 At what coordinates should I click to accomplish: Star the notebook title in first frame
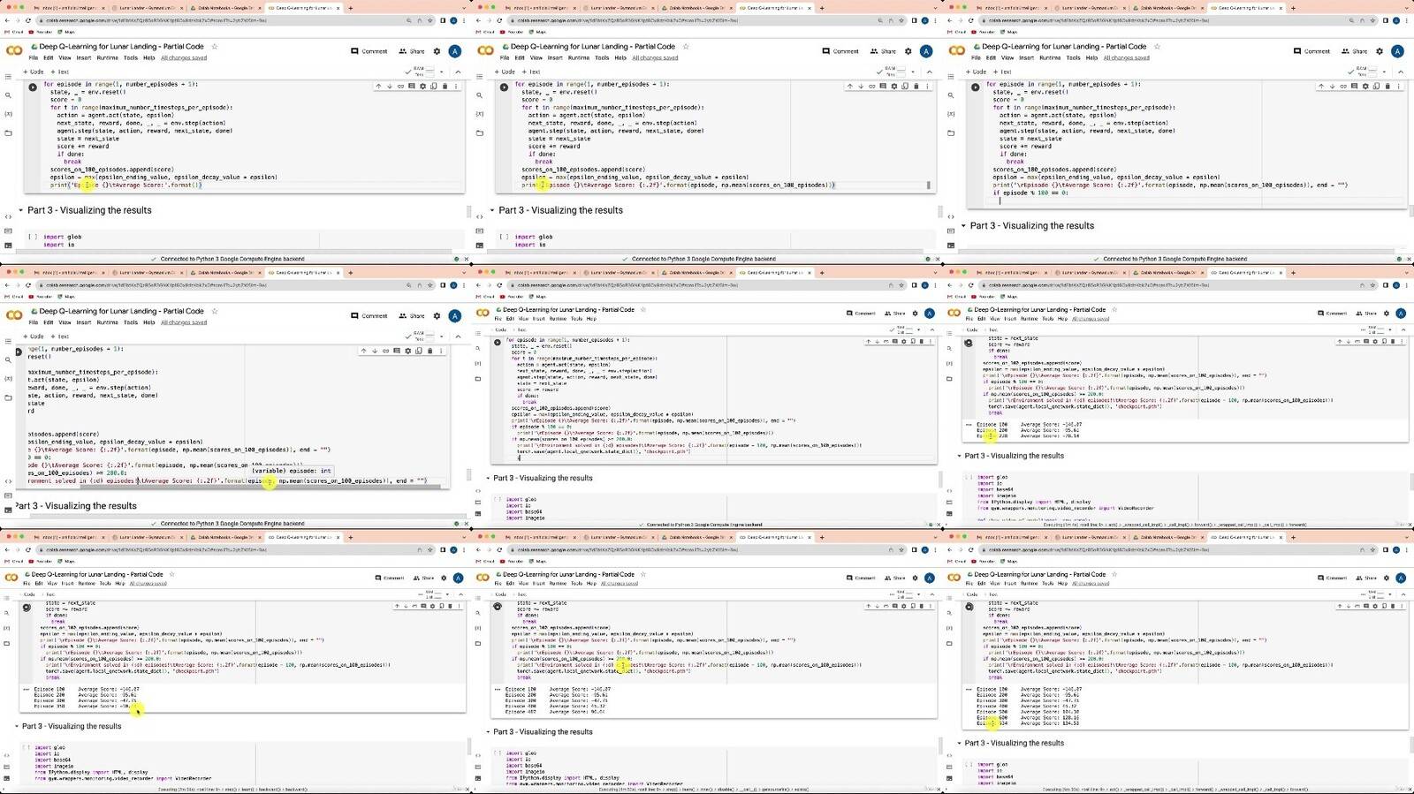214,46
